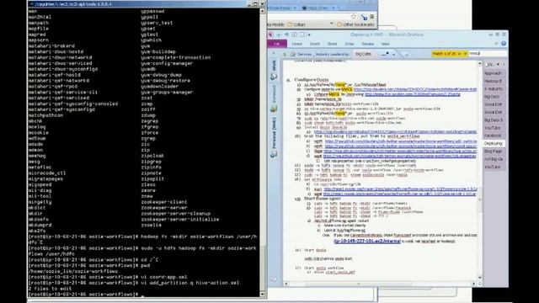This screenshot has height=303, width=539.
Task: Click the Configure Oozie heading text
Action: tap(311, 80)
